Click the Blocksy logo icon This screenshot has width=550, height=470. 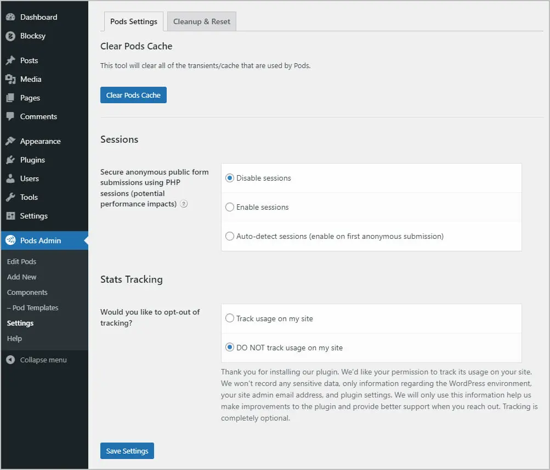(x=10, y=36)
